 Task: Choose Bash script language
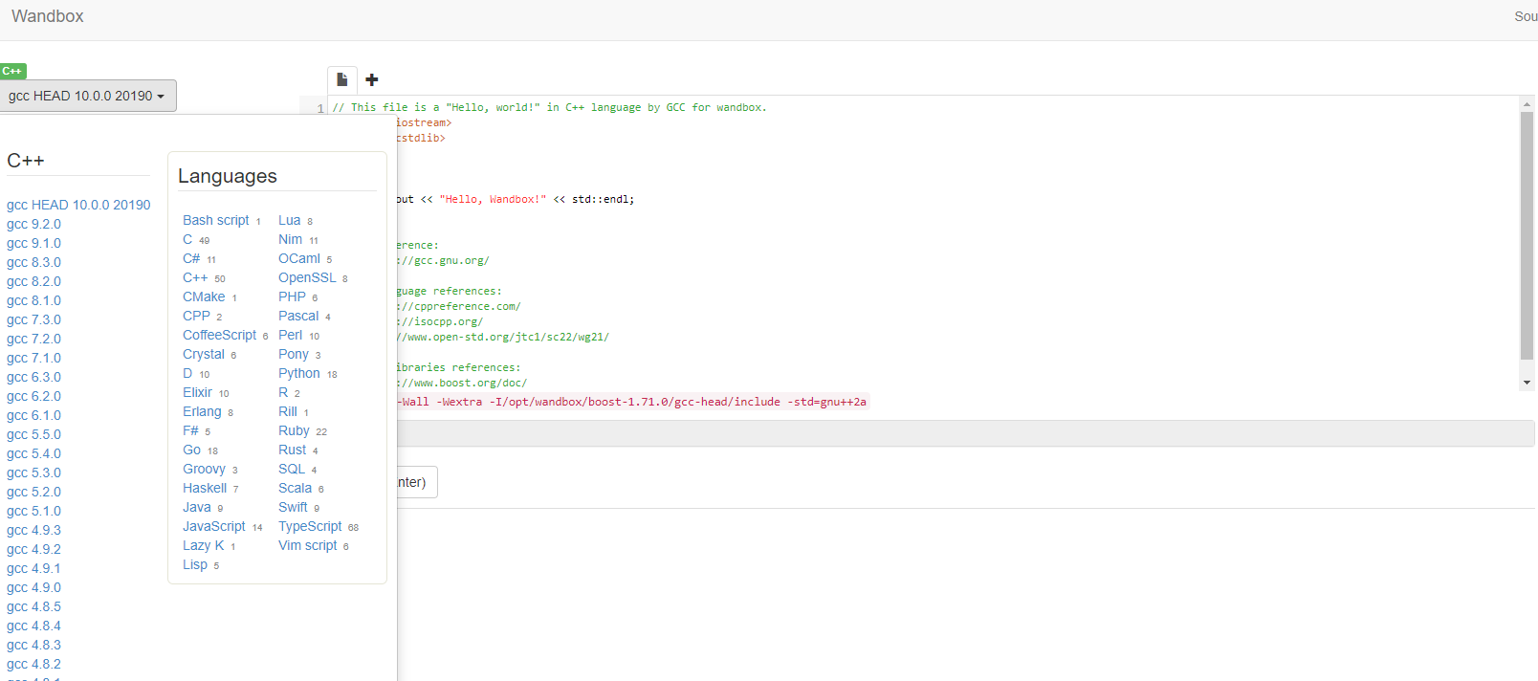click(x=215, y=220)
